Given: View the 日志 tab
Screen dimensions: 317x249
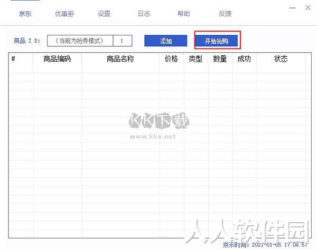Looking at the screenshot, I should pos(144,14).
